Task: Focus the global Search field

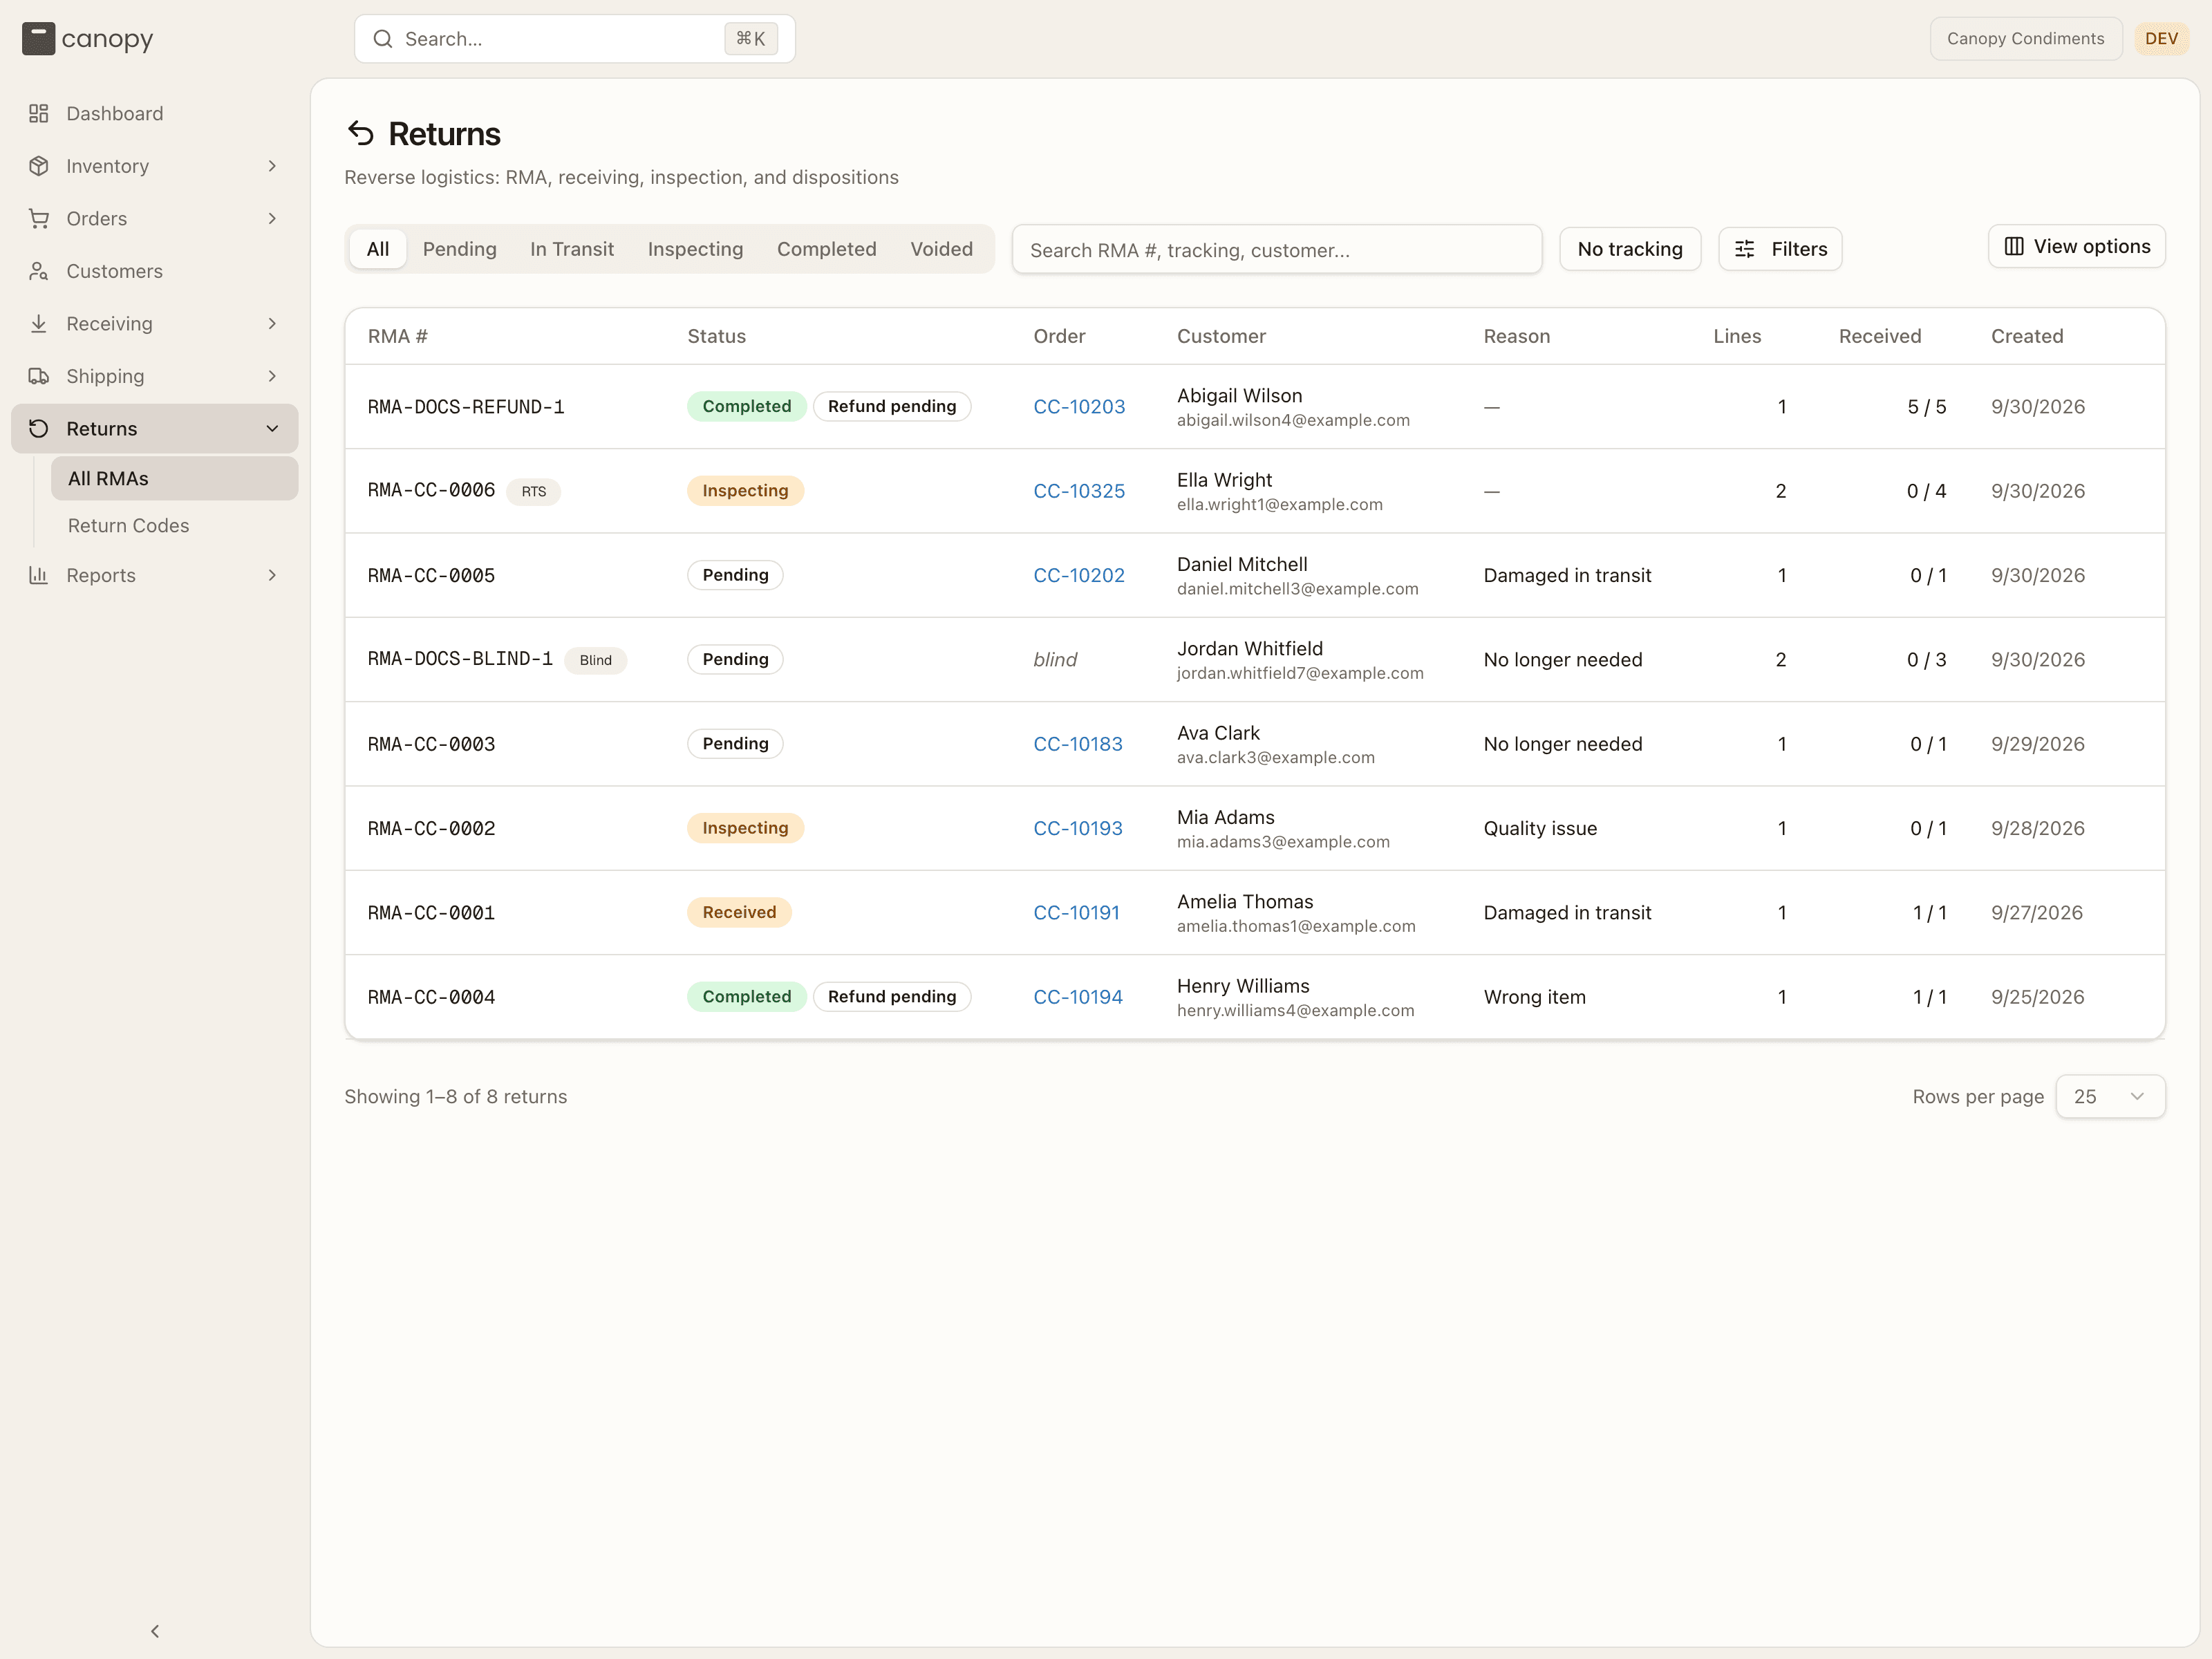Action: pos(575,39)
